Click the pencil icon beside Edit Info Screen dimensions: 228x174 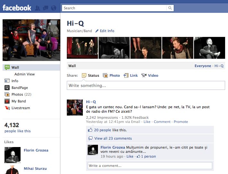97,31
